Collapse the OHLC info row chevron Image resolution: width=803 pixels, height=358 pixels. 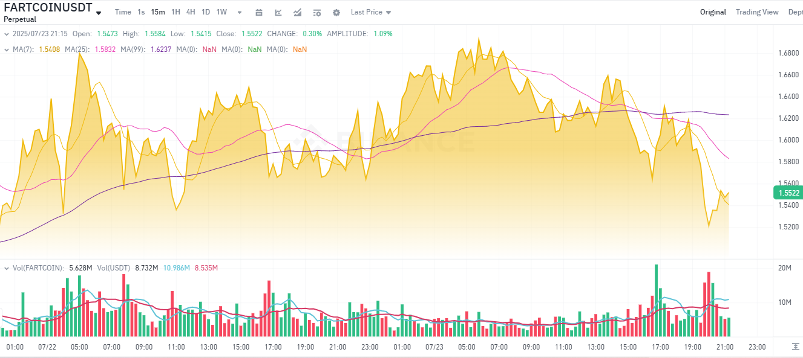coord(7,34)
